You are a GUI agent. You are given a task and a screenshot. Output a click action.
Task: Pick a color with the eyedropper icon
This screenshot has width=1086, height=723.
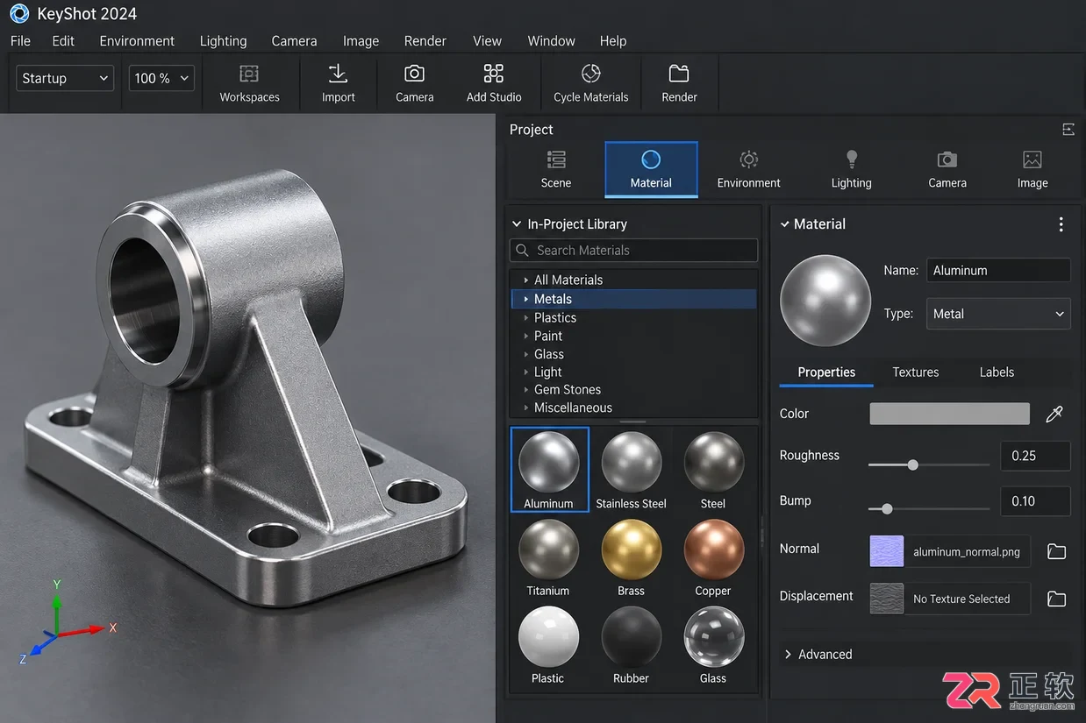pos(1054,414)
